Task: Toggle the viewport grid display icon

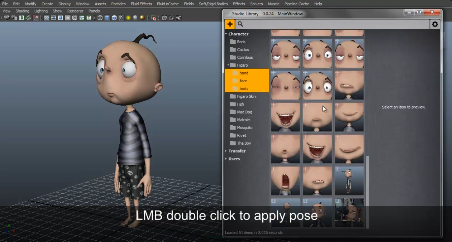Action: [47, 18]
